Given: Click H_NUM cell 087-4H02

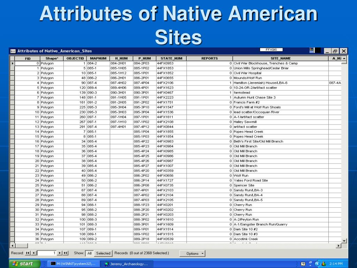Looking at the screenshot, I should click(x=122, y=83).
